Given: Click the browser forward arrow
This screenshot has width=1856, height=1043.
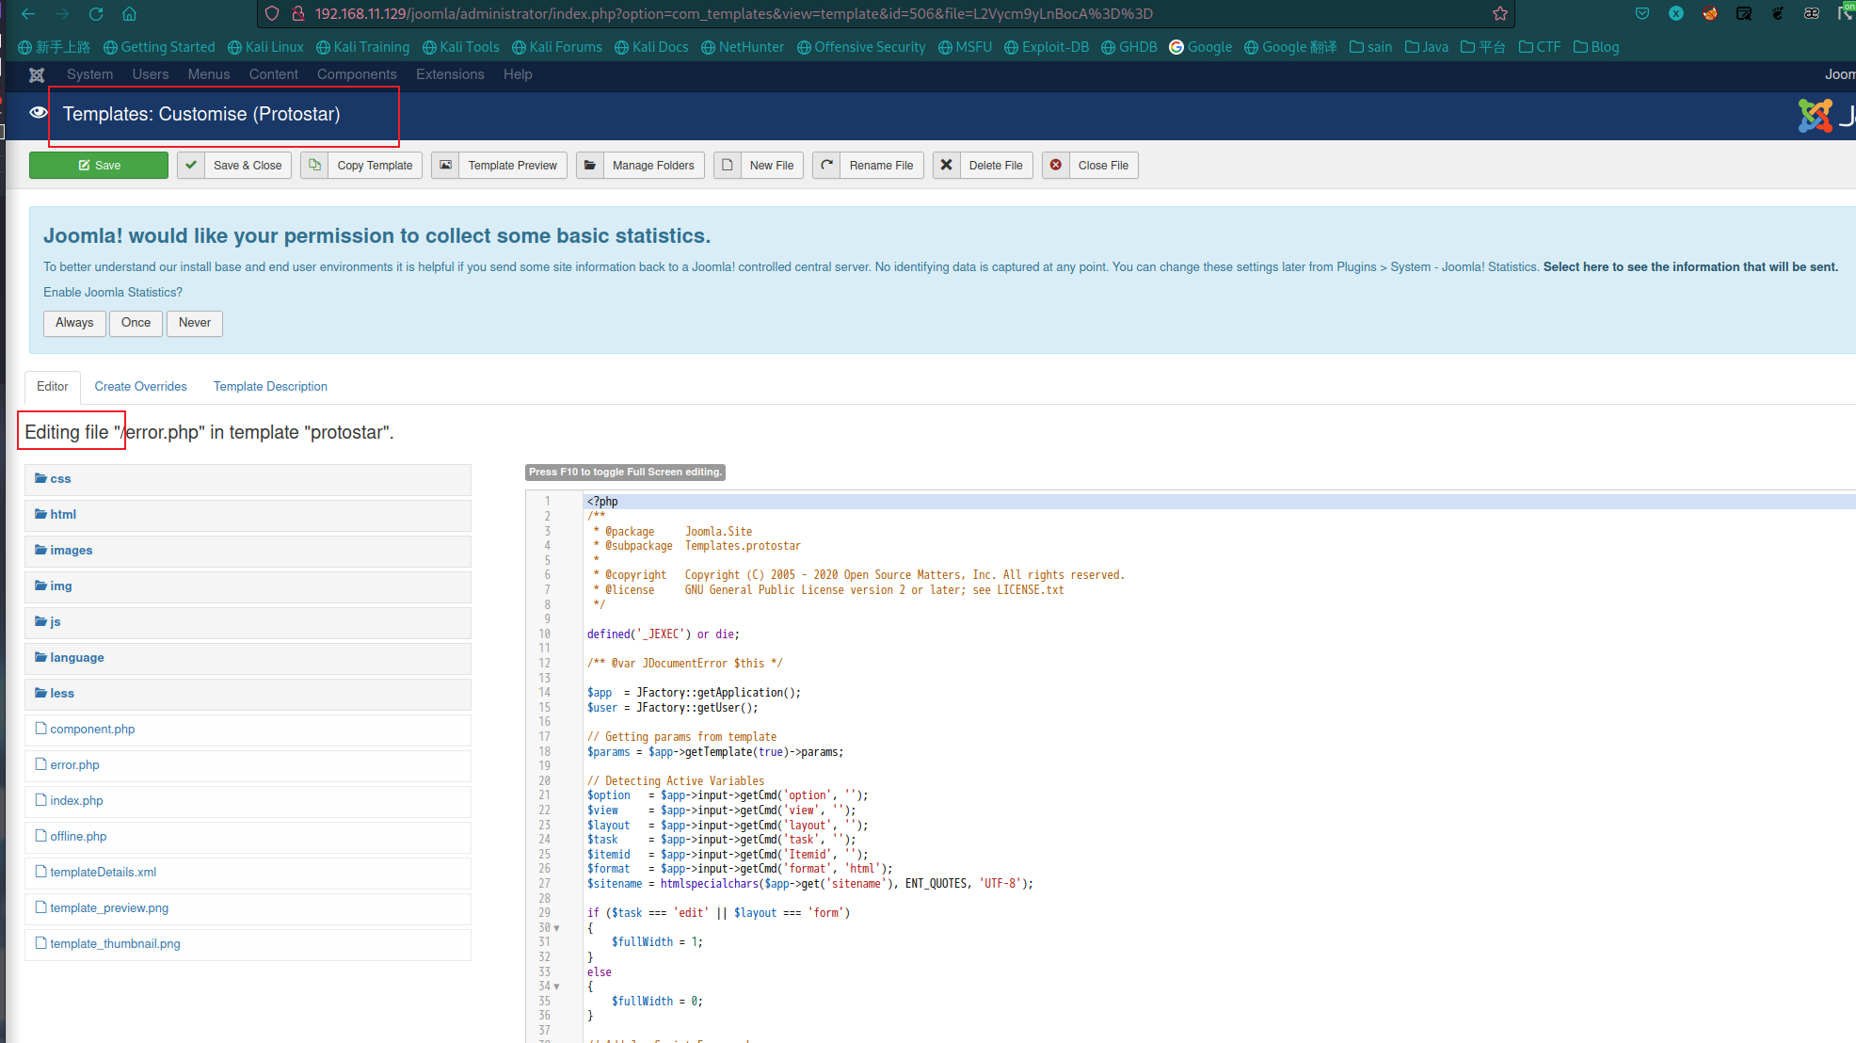Looking at the screenshot, I should click(x=62, y=13).
